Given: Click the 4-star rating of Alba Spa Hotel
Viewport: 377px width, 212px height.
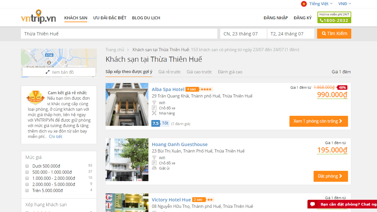Looking at the screenshot, I should pyautogui.click(x=199, y=89).
